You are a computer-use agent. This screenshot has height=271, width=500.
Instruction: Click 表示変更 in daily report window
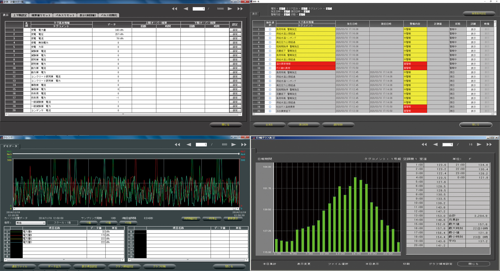click(x=304, y=264)
